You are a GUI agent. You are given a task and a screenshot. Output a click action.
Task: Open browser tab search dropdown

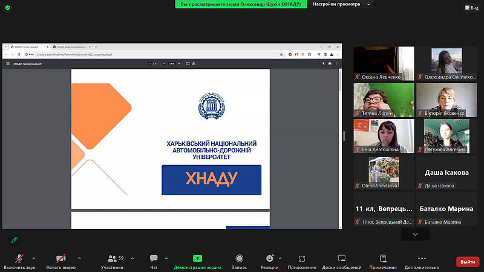point(5,47)
